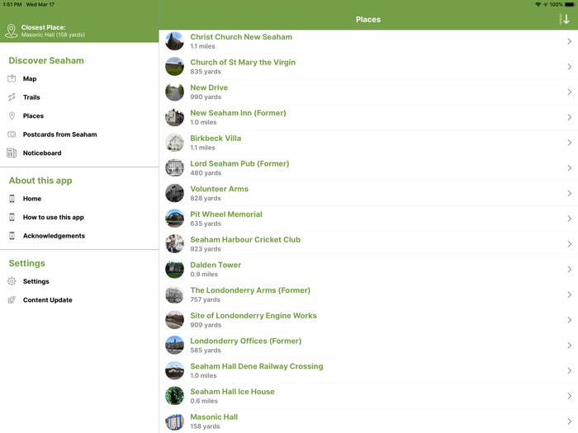Go to Home menu item
This screenshot has height=433, width=578.
[x=32, y=199]
